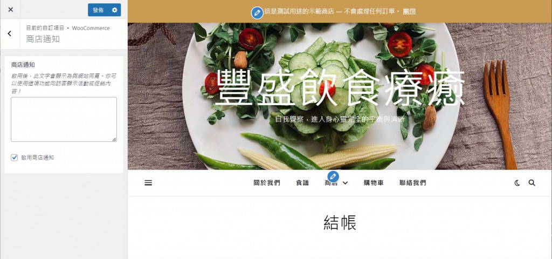Click inside the 商店通知 text area

(x=64, y=119)
